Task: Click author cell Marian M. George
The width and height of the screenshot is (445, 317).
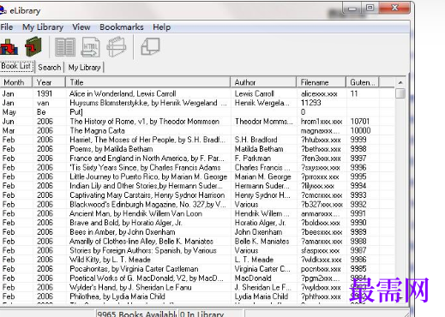Action: [262, 176]
